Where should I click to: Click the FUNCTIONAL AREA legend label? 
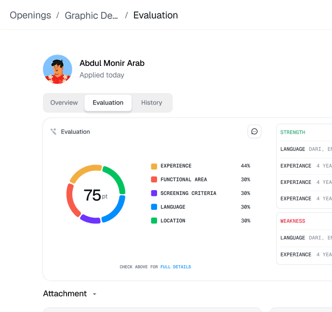tap(184, 180)
